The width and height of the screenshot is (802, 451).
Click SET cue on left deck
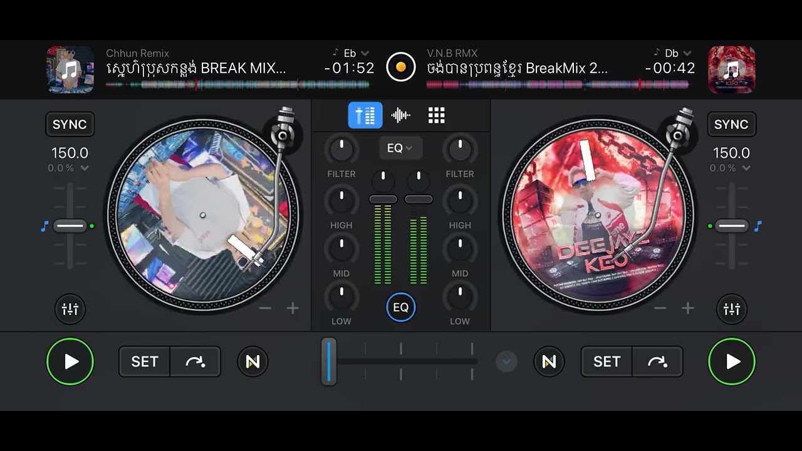coord(145,361)
